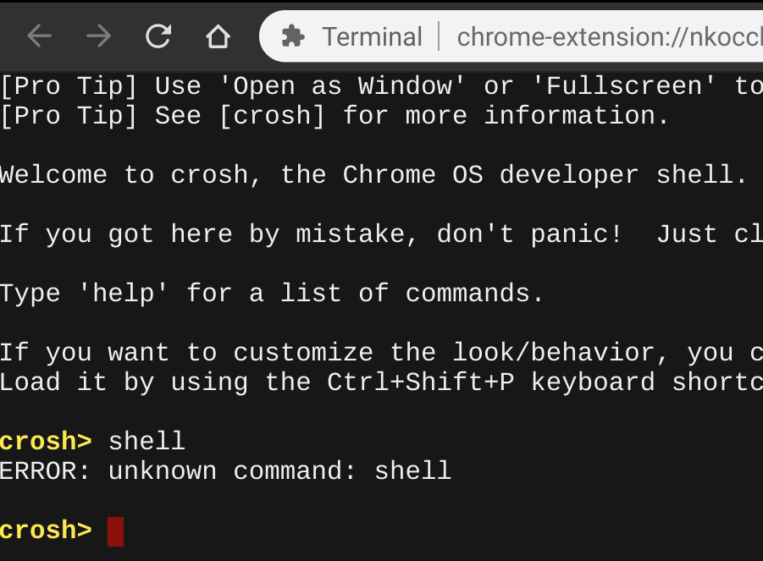Viewport: 763px width, 561px height.
Task: Click the [crosh] reference in the Pro Tip
Action: click(x=272, y=115)
